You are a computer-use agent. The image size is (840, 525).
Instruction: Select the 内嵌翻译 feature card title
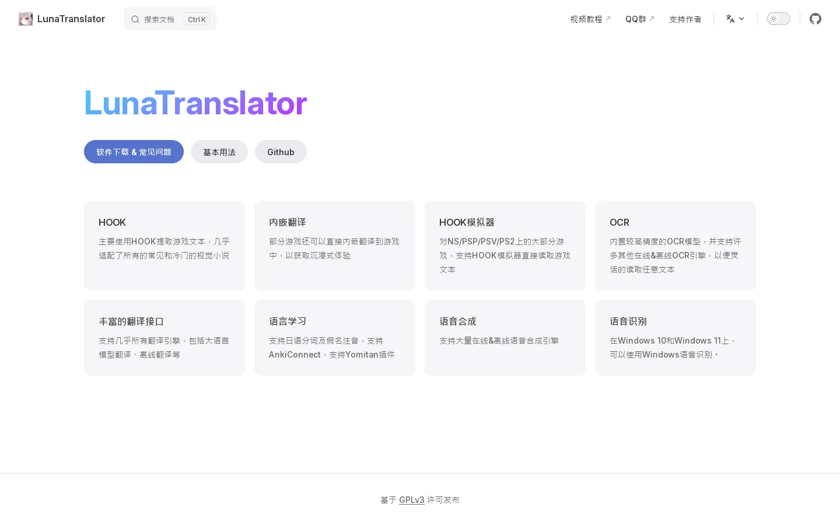pyautogui.click(x=288, y=222)
